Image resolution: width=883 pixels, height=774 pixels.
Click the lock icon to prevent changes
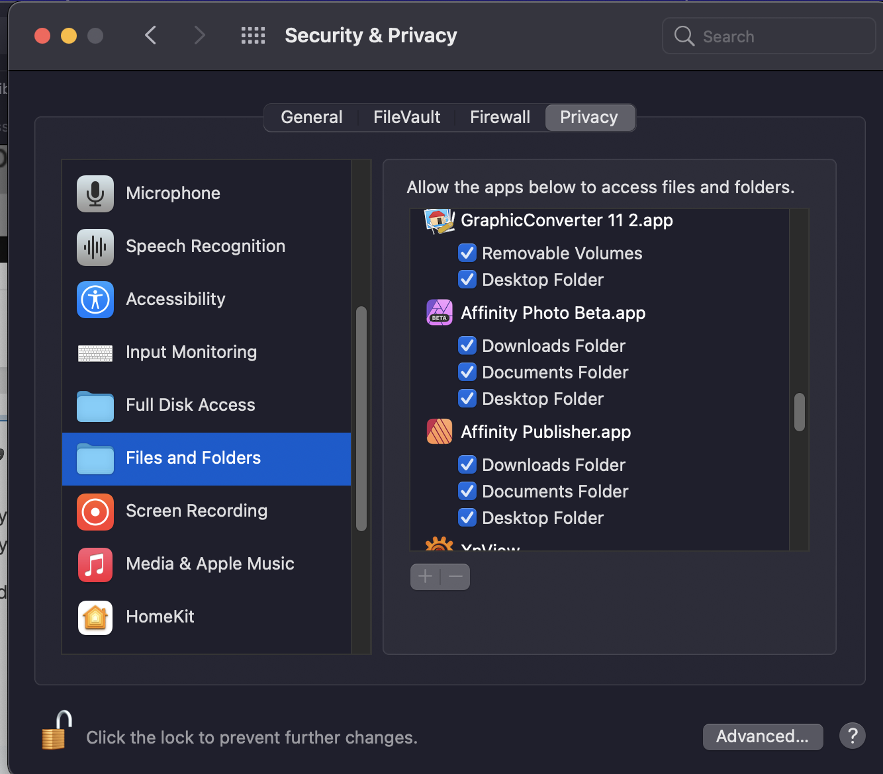57,730
